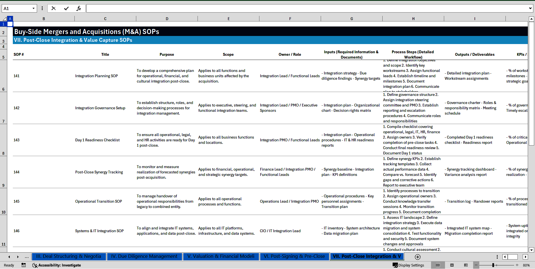Switch to VI. Post-Signing & Pre-Close tab
Viewport: 535px width, 269px height.
tap(294, 256)
